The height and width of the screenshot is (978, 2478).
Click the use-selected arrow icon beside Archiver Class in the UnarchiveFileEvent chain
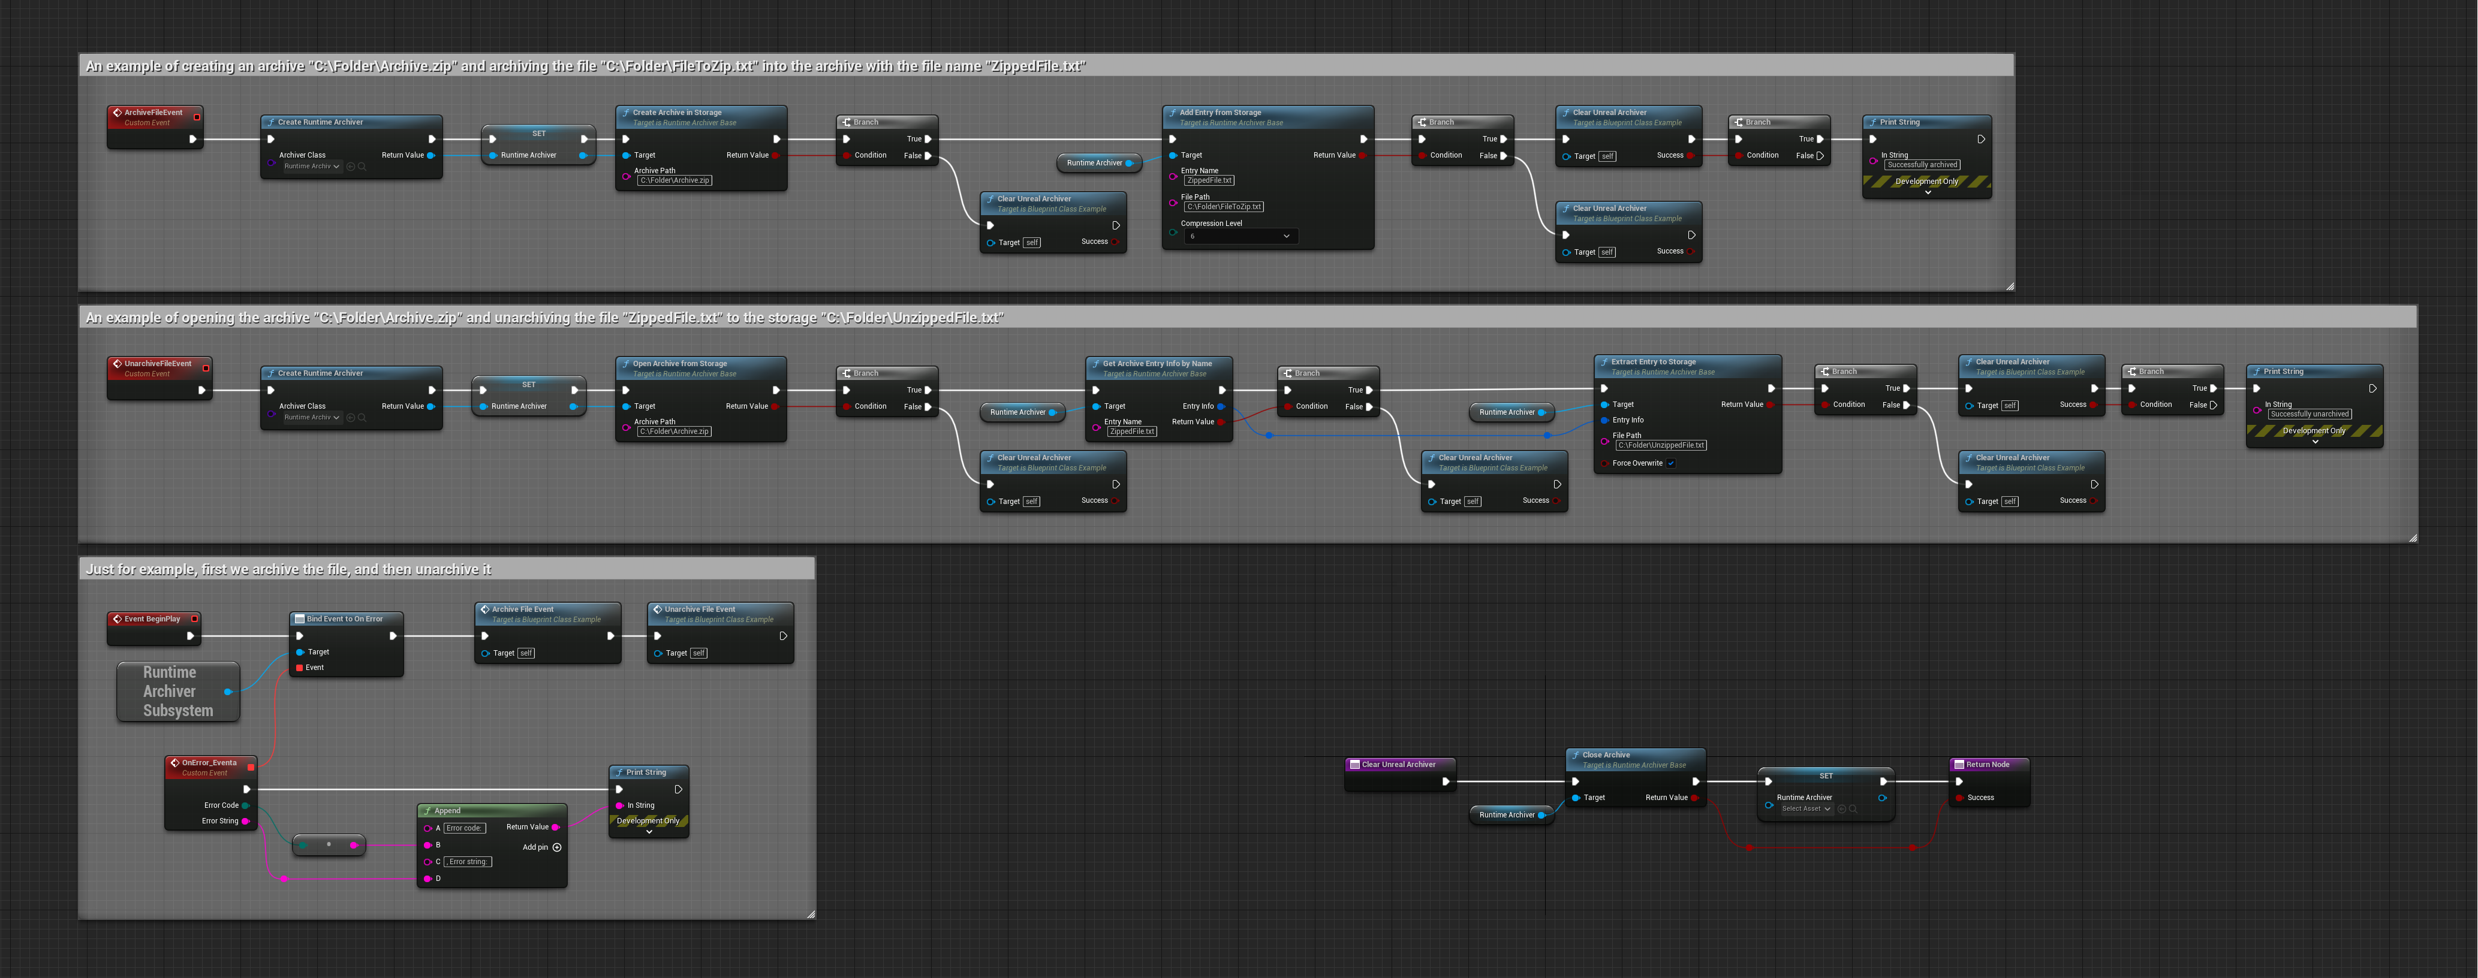coord(351,417)
